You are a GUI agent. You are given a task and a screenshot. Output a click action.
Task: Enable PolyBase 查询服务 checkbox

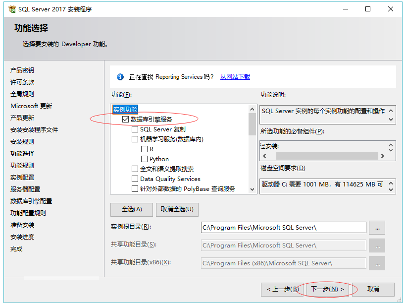tap(135, 189)
